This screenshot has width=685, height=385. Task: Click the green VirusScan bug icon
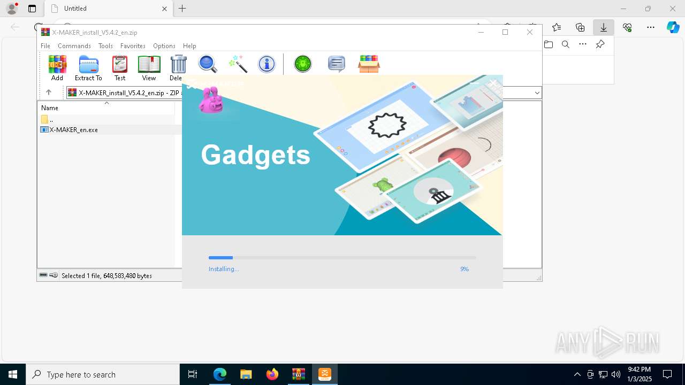coord(303,64)
